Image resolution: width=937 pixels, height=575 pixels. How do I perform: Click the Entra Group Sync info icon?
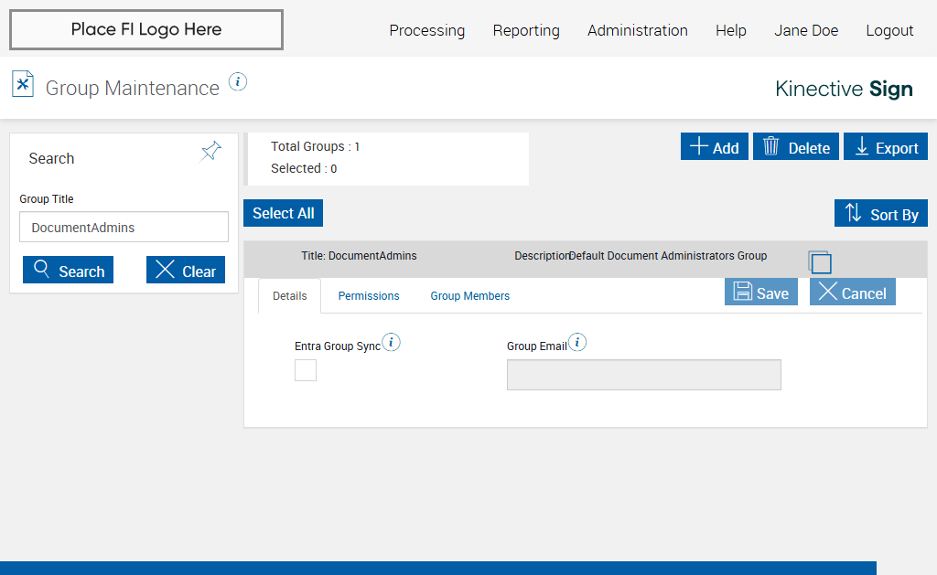(392, 343)
